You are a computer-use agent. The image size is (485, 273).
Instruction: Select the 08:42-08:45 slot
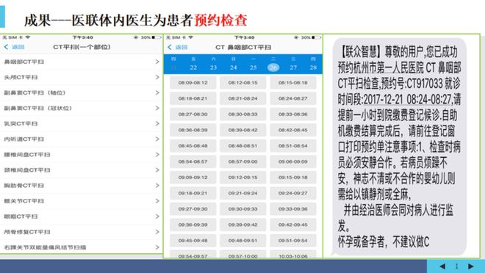[293, 130]
